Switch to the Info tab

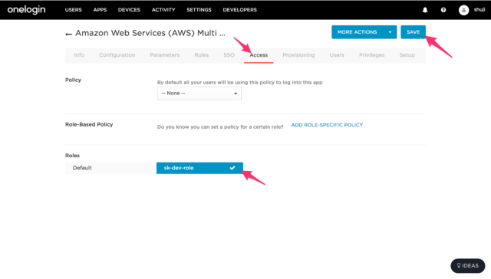[79, 55]
